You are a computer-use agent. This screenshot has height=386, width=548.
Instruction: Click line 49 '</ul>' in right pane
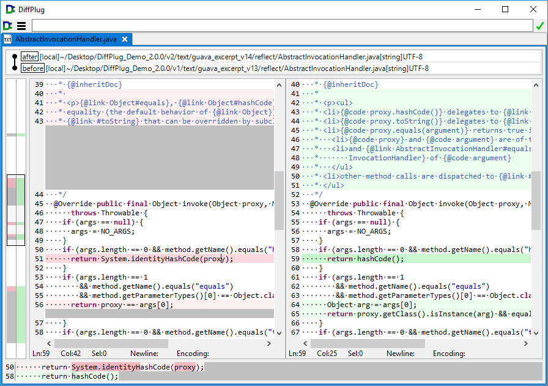tap(342, 167)
